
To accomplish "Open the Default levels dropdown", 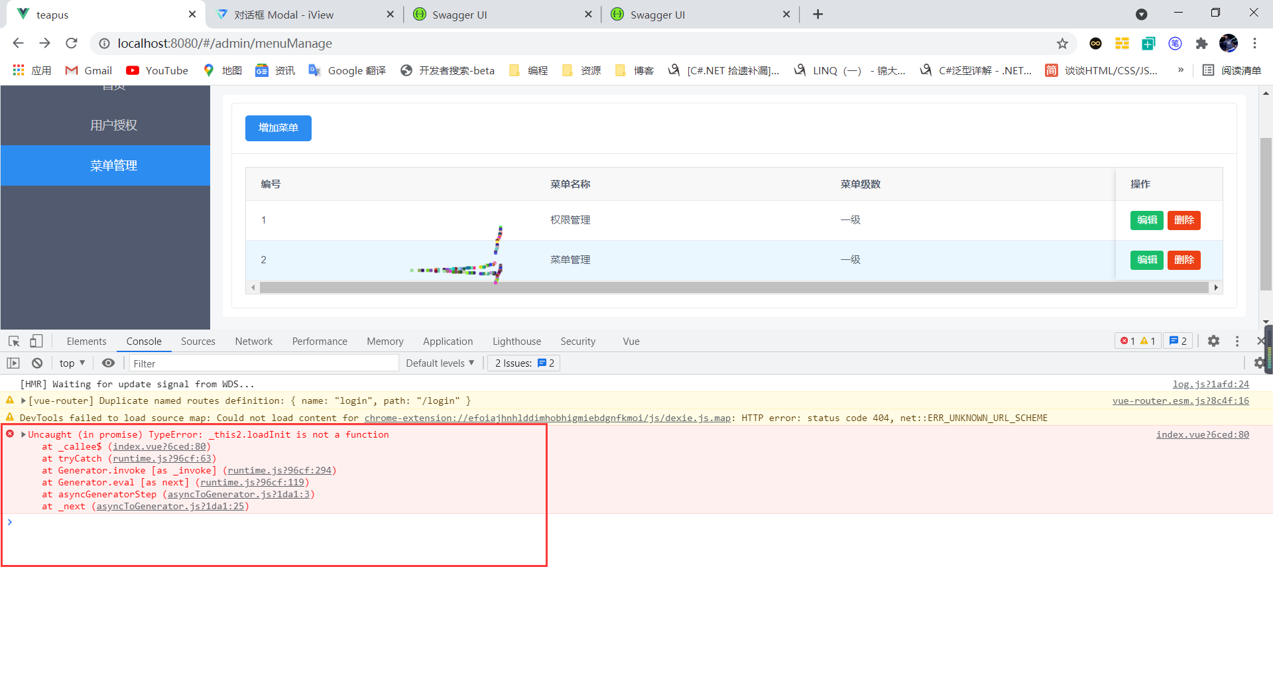I will [440, 363].
